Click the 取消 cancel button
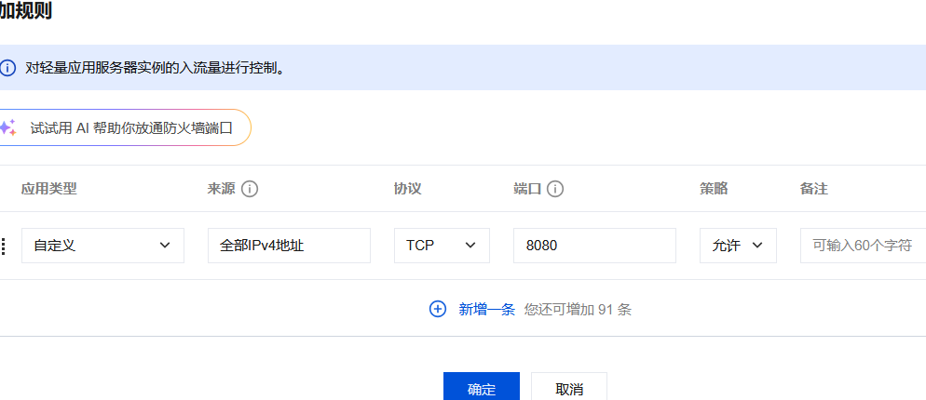This screenshot has height=400, width=926. coord(569,386)
